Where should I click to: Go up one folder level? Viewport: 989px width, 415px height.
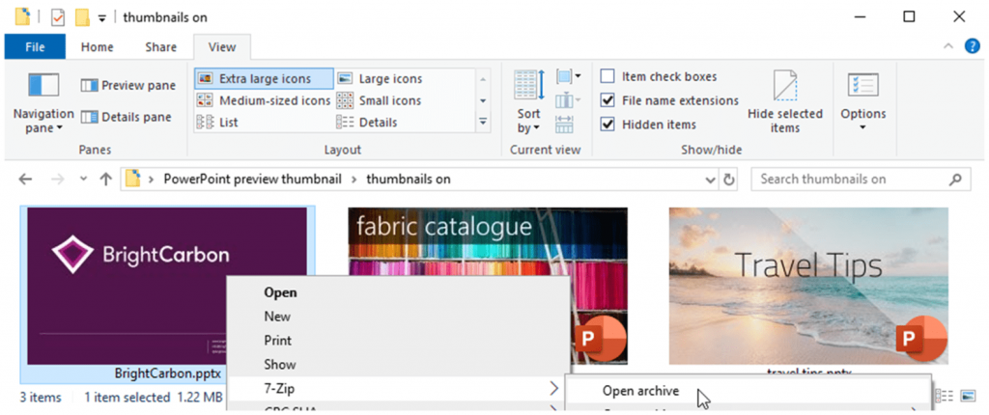click(106, 180)
